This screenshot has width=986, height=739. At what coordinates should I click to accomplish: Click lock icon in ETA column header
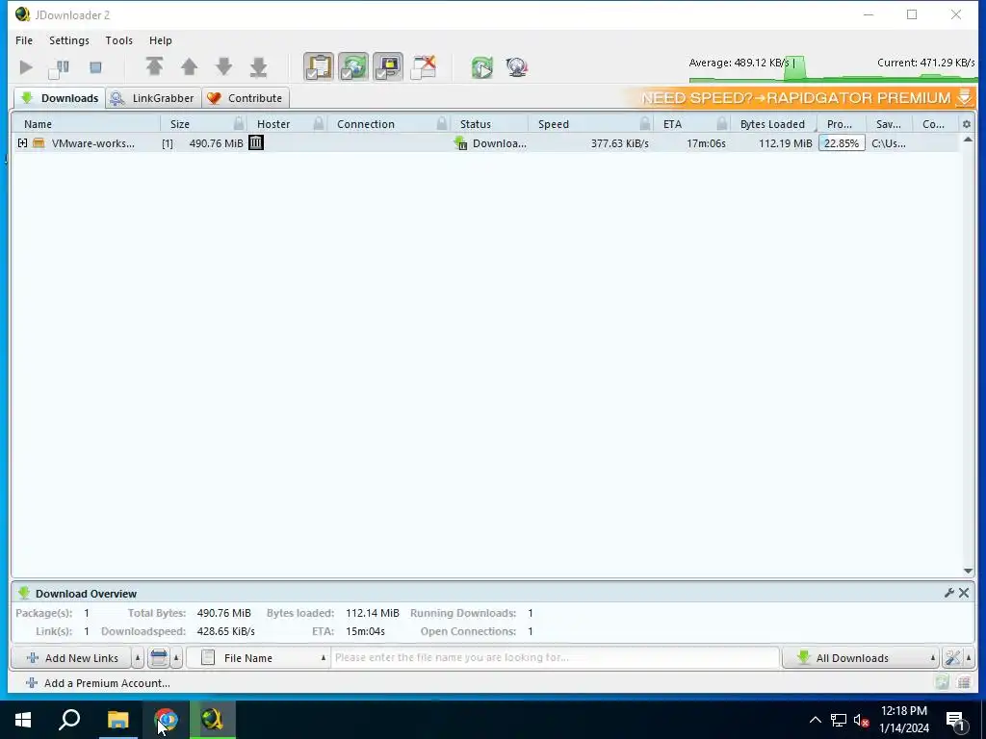coord(722,123)
